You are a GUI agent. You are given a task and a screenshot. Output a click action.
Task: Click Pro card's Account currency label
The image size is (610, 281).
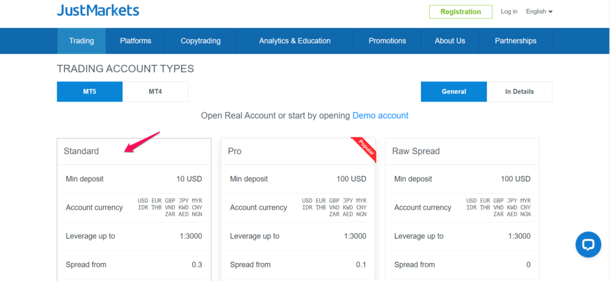click(259, 208)
